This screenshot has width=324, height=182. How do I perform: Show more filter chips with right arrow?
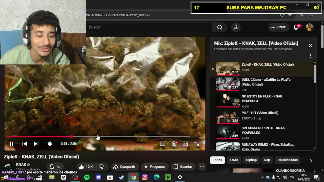tap(311, 160)
